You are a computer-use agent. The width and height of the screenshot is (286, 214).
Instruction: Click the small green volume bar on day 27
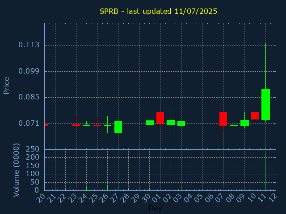pyautogui.click(x=118, y=188)
